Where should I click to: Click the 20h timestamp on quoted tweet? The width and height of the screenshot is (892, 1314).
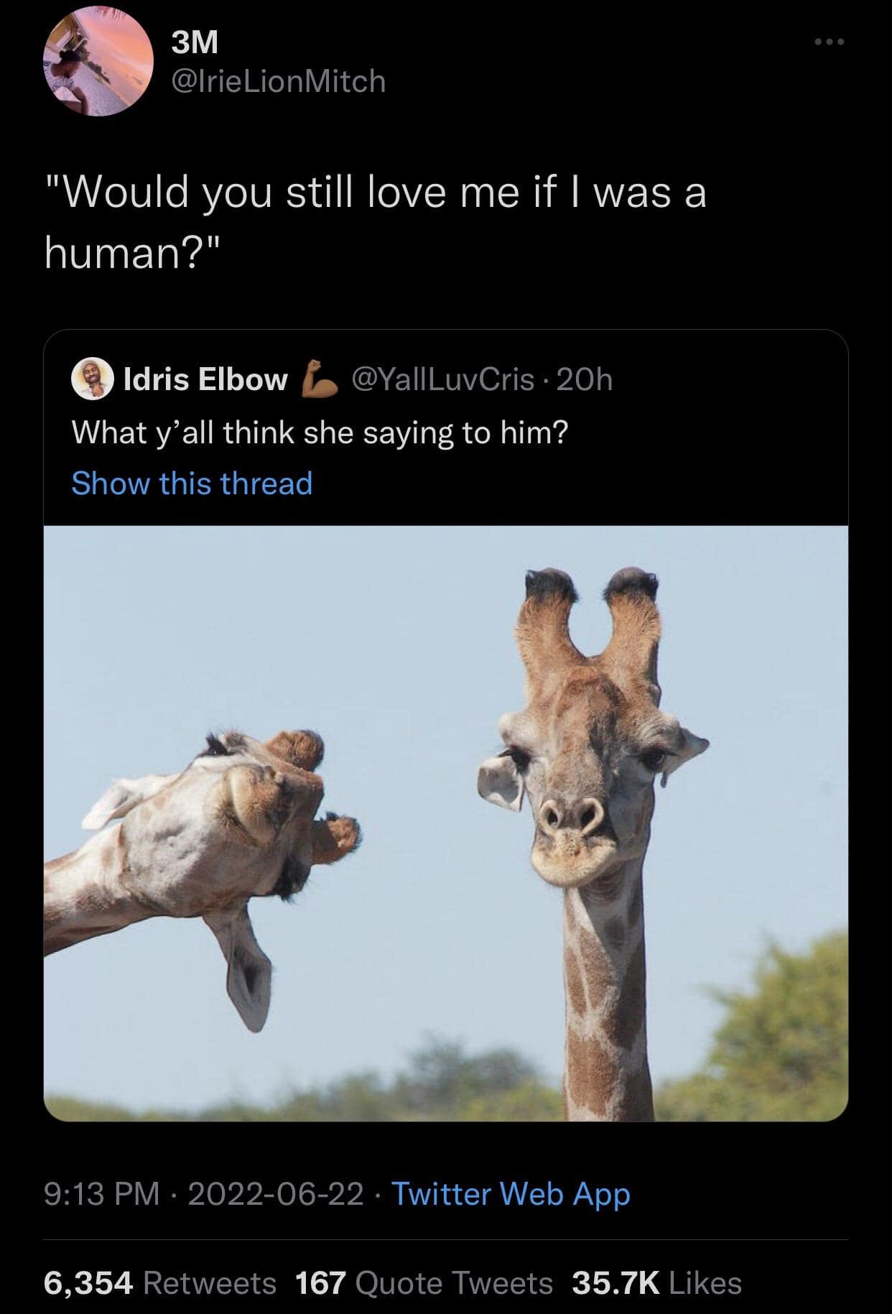593,379
